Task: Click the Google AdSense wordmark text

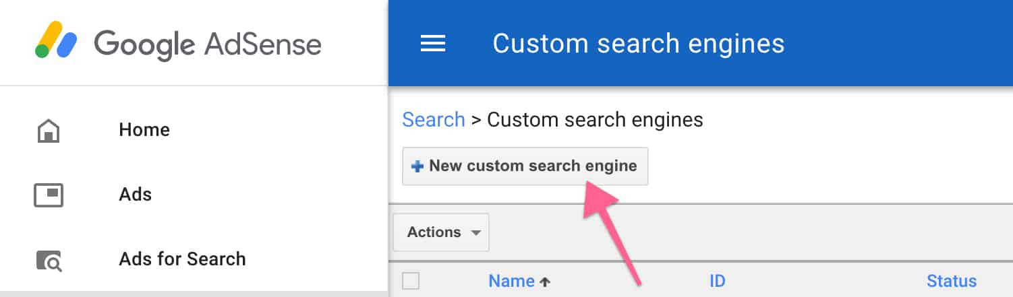Action: click(x=208, y=44)
